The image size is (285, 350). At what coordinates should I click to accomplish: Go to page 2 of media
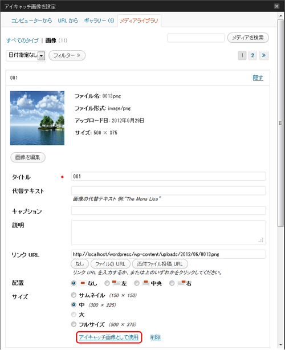pyautogui.click(x=253, y=55)
